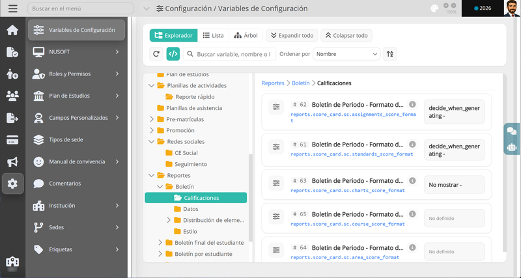Open Tipos de sede menu item
This screenshot has width=521, height=278.
(x=76, y=139)
